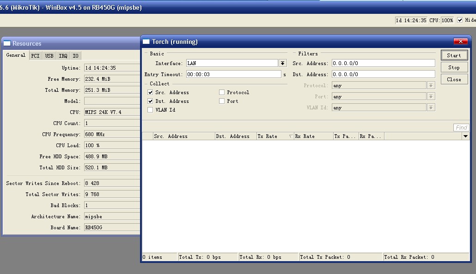Click the Total Rx: 0 bps status
Viewport: 476px width, 274px height.
(269, 257)
